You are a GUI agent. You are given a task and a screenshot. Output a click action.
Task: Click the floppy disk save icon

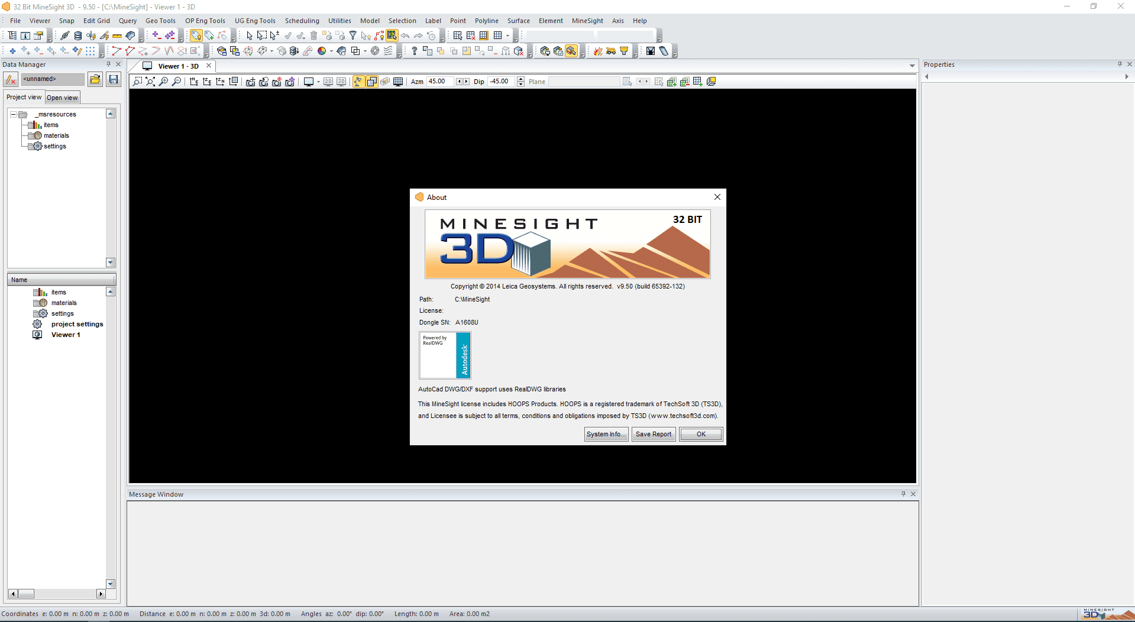coord(114,79)
